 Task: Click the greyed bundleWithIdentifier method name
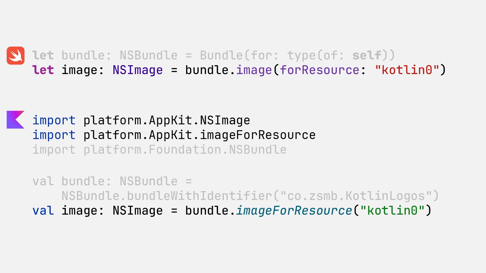(199, 196)
